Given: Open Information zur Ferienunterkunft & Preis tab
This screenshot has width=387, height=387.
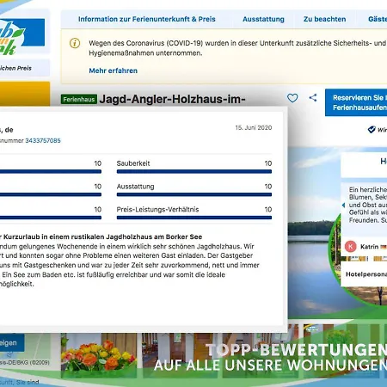Looking at the screenshot, I should (x=147, y=19).
